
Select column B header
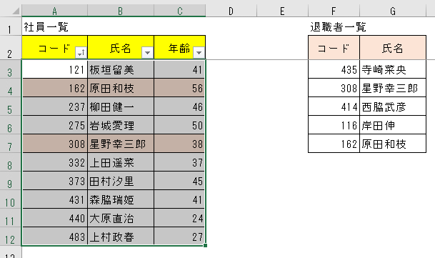pos(121,11)
